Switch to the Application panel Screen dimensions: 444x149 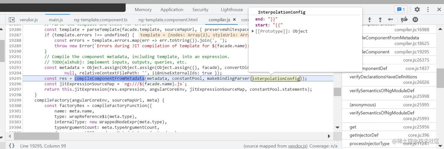pyautogui.click(x=172, y=10)
